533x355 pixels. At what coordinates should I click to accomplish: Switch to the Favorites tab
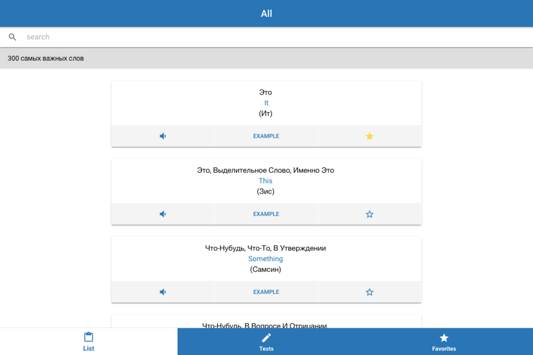coord(444,342)
